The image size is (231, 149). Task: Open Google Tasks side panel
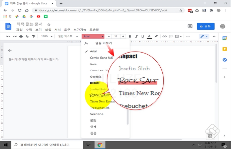[x=225, y=60]
